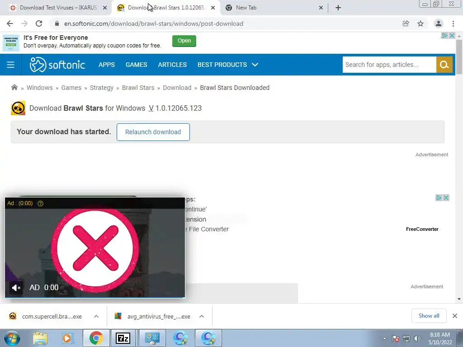This screenshot has height=347, width=463.
Task: Close the top banner ad with X
Action: pos(452,35)
